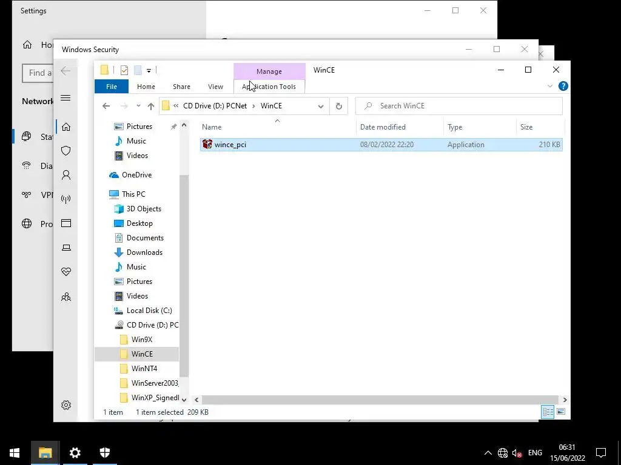
Task: Expand the breadcrumb arrow after CD Drive PCNet
Action: click(253, 106)
